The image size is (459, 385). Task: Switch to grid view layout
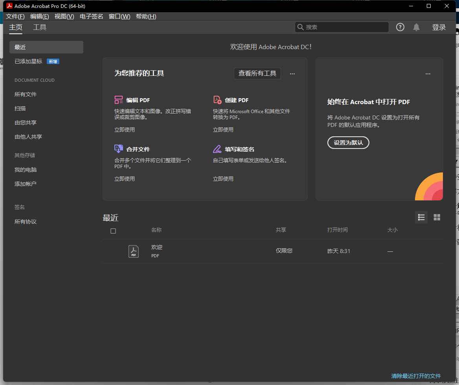tap(437, 217)
